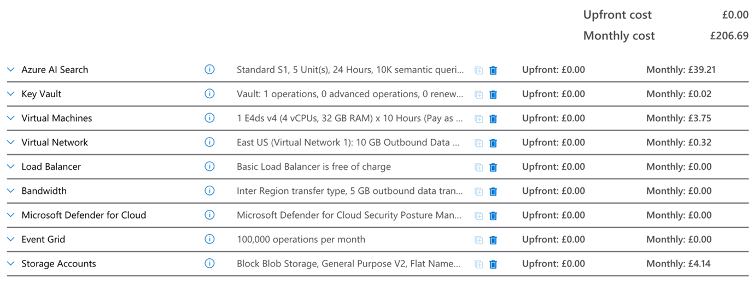Delete the Storage Accounts estimate row
This screenshot has width=754, height=284.
(x=493, y=264)
